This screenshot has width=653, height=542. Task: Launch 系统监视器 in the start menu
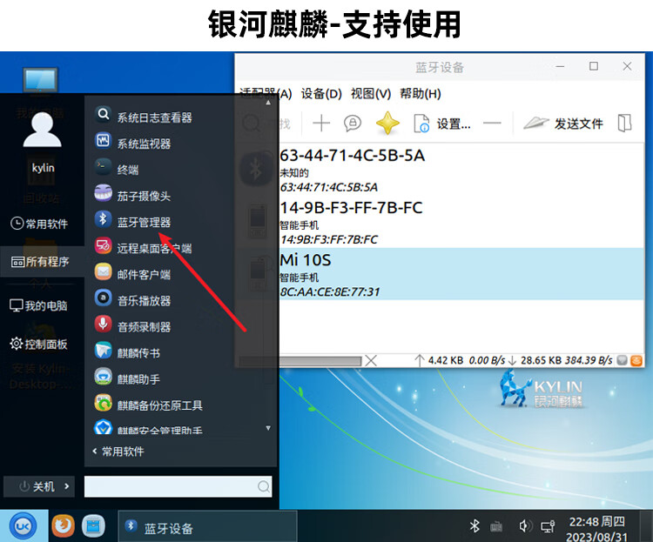(x=133, y=143)
